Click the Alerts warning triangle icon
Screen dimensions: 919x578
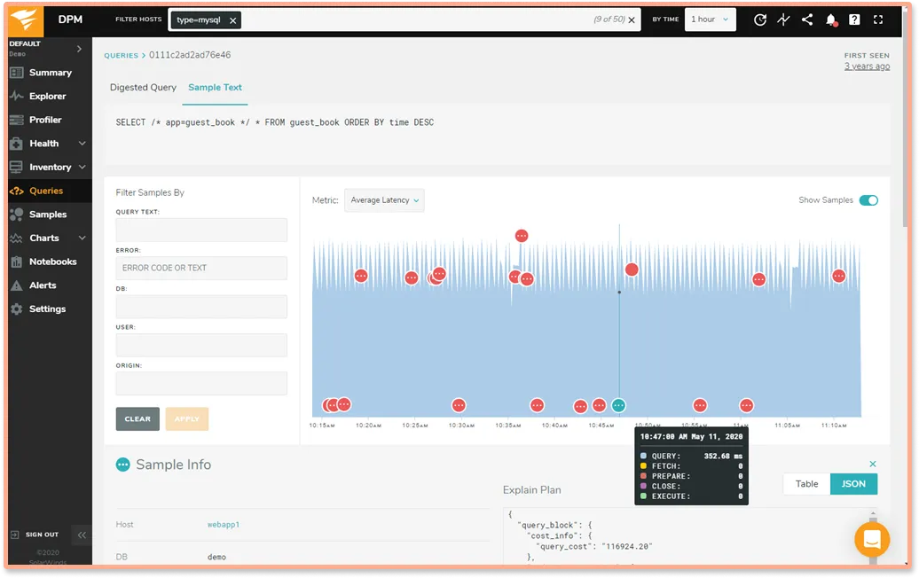point(16,285)
